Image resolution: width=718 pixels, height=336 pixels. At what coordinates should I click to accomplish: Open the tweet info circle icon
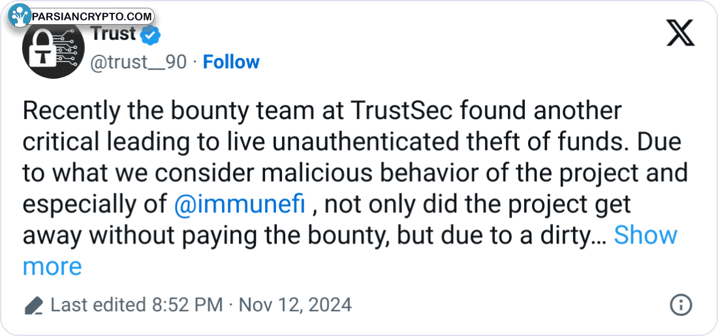point(681,305)
